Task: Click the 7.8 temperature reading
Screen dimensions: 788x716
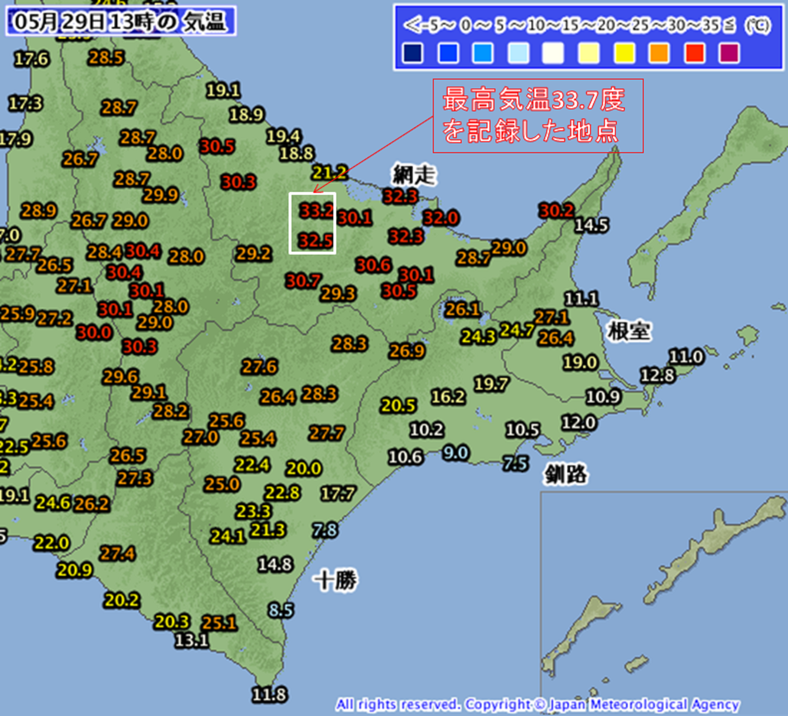Action: [x=325, y=530]
